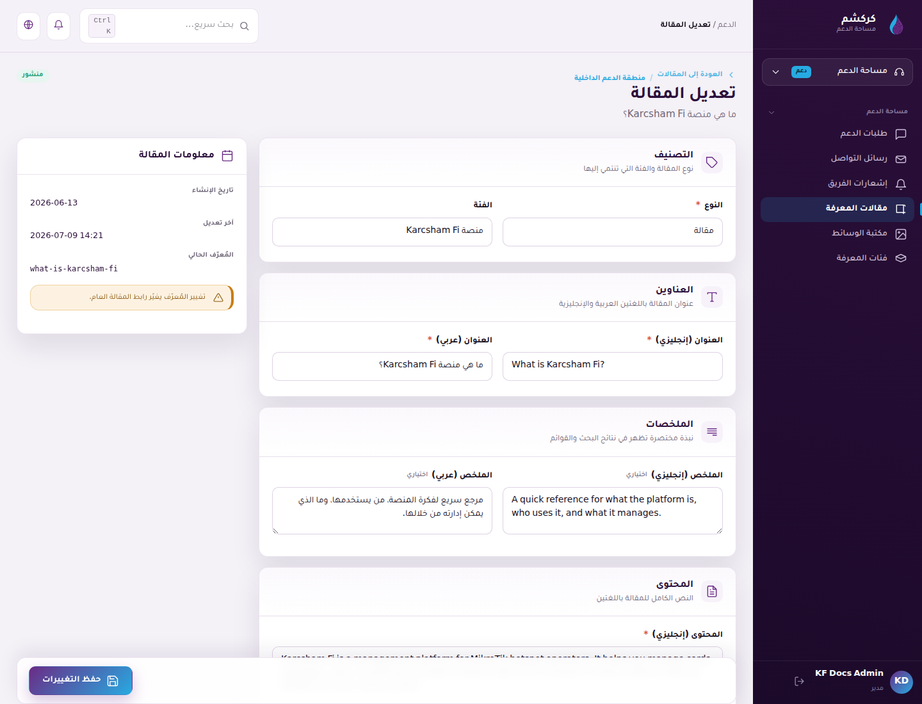Click the slug text what-is-karcsham-fi

tap(74, 269)
